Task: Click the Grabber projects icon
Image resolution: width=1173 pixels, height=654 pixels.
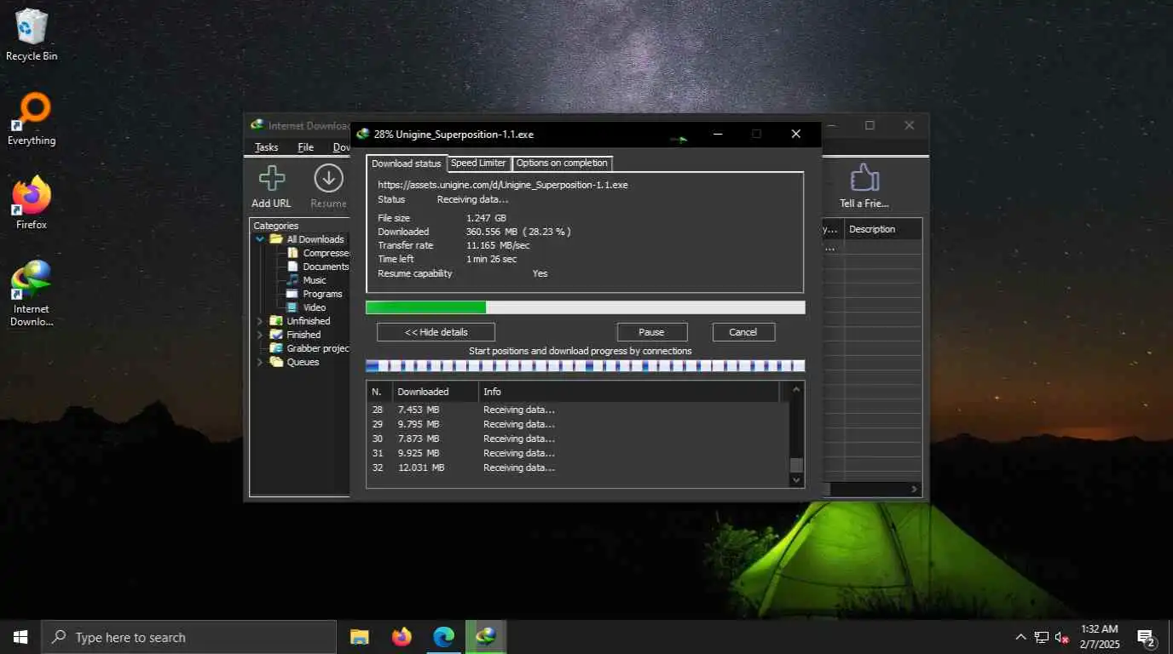Action: coord(276,348)
